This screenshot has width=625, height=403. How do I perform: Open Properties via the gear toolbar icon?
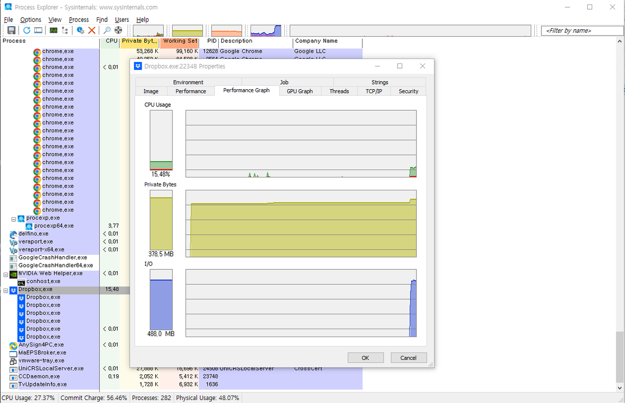[x=80, y=30]
